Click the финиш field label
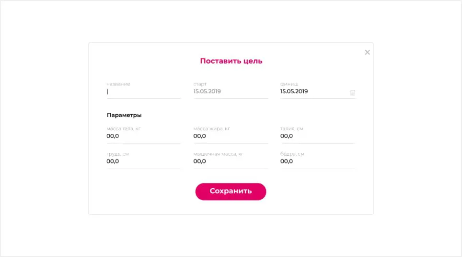The height and width of the screenshot is (257, 462). 289,84
